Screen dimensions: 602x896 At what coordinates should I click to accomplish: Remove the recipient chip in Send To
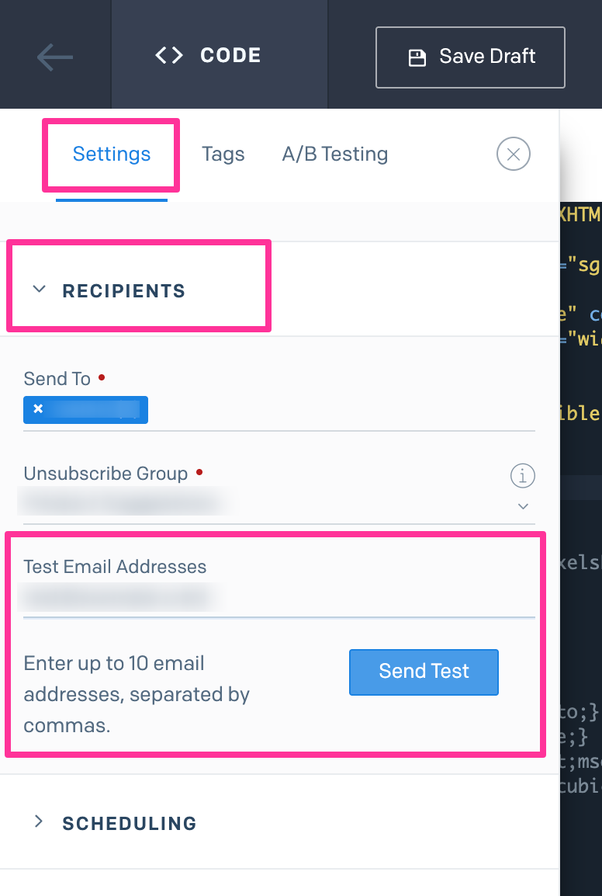coord(38,409)
